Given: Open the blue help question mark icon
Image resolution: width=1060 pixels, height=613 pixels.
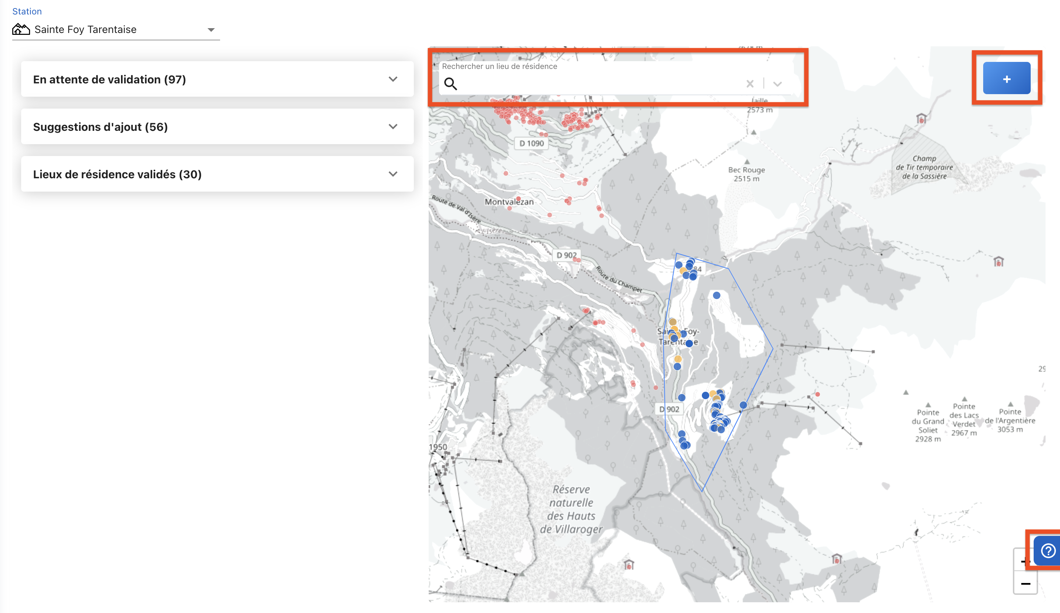Looking at the screenshot, I should (x=1047, y=550).
